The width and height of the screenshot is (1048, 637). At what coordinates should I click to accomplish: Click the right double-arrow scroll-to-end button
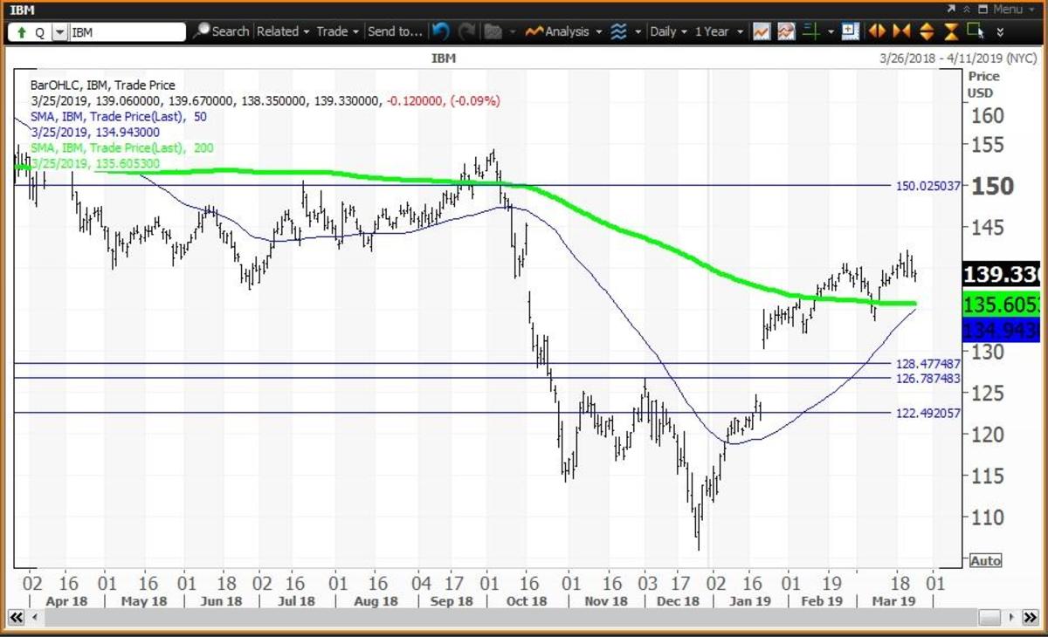[x=1031, y=617]
